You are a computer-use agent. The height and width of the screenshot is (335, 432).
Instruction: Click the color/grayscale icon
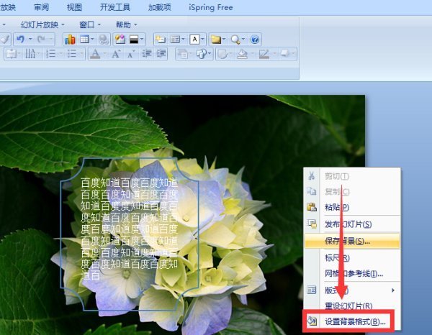(134, 40)
